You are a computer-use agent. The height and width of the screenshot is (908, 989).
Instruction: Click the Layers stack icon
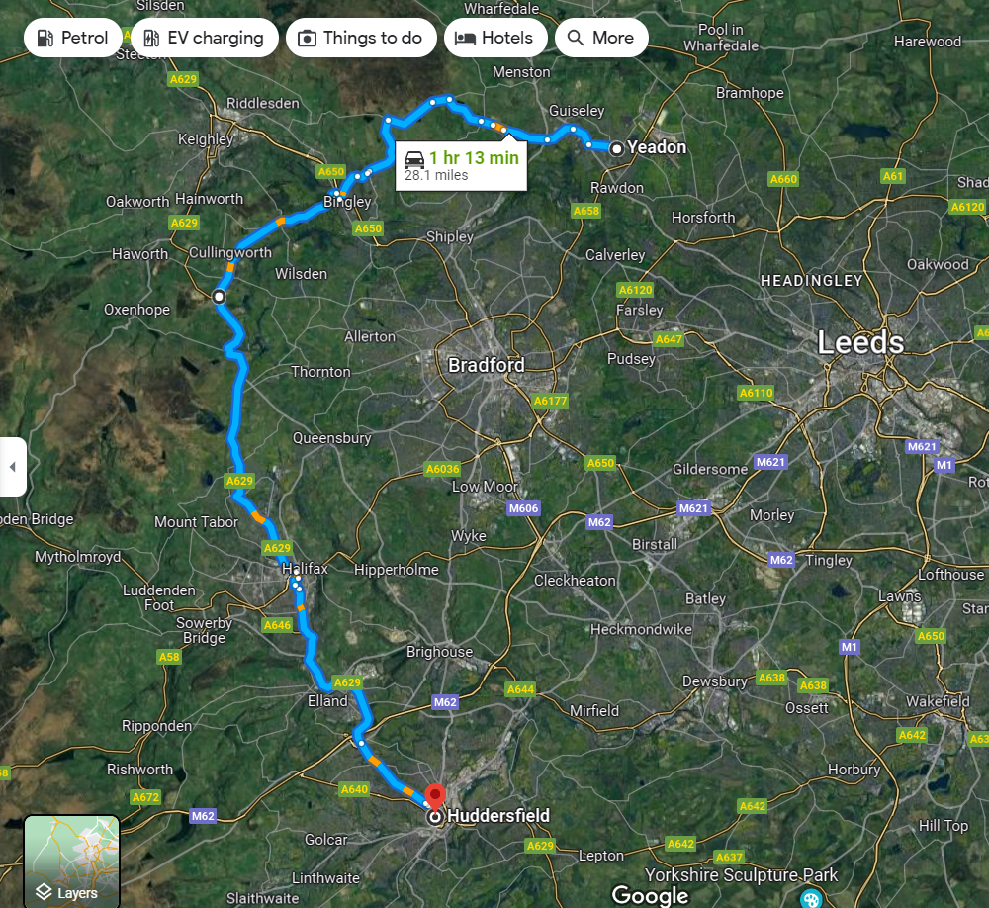click(x=44, y=892)
